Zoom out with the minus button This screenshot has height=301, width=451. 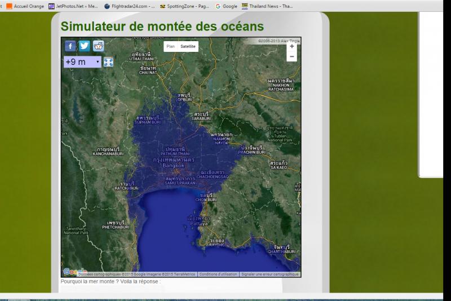coord(291,56)
